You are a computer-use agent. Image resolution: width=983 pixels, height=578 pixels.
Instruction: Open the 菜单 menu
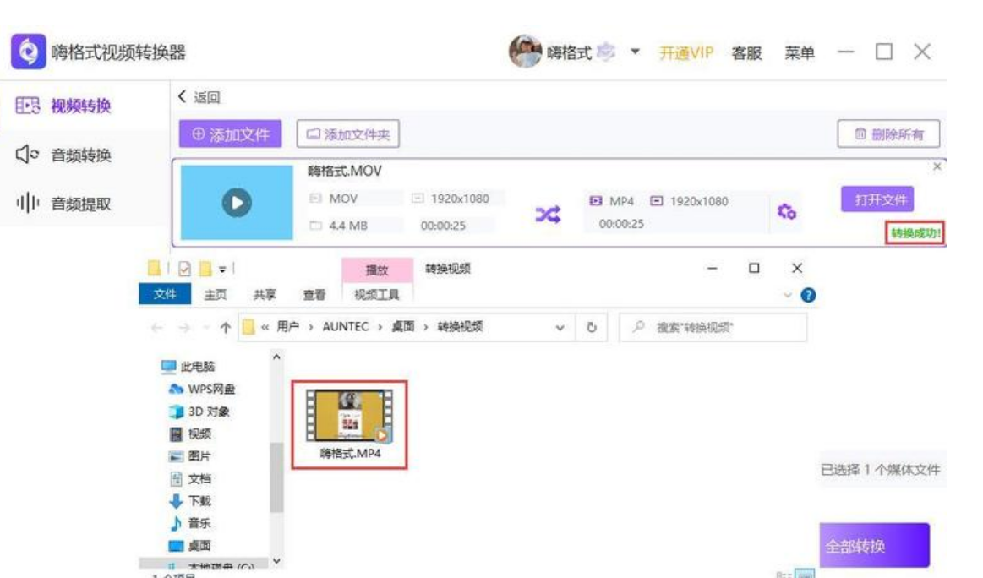(800, 52)
